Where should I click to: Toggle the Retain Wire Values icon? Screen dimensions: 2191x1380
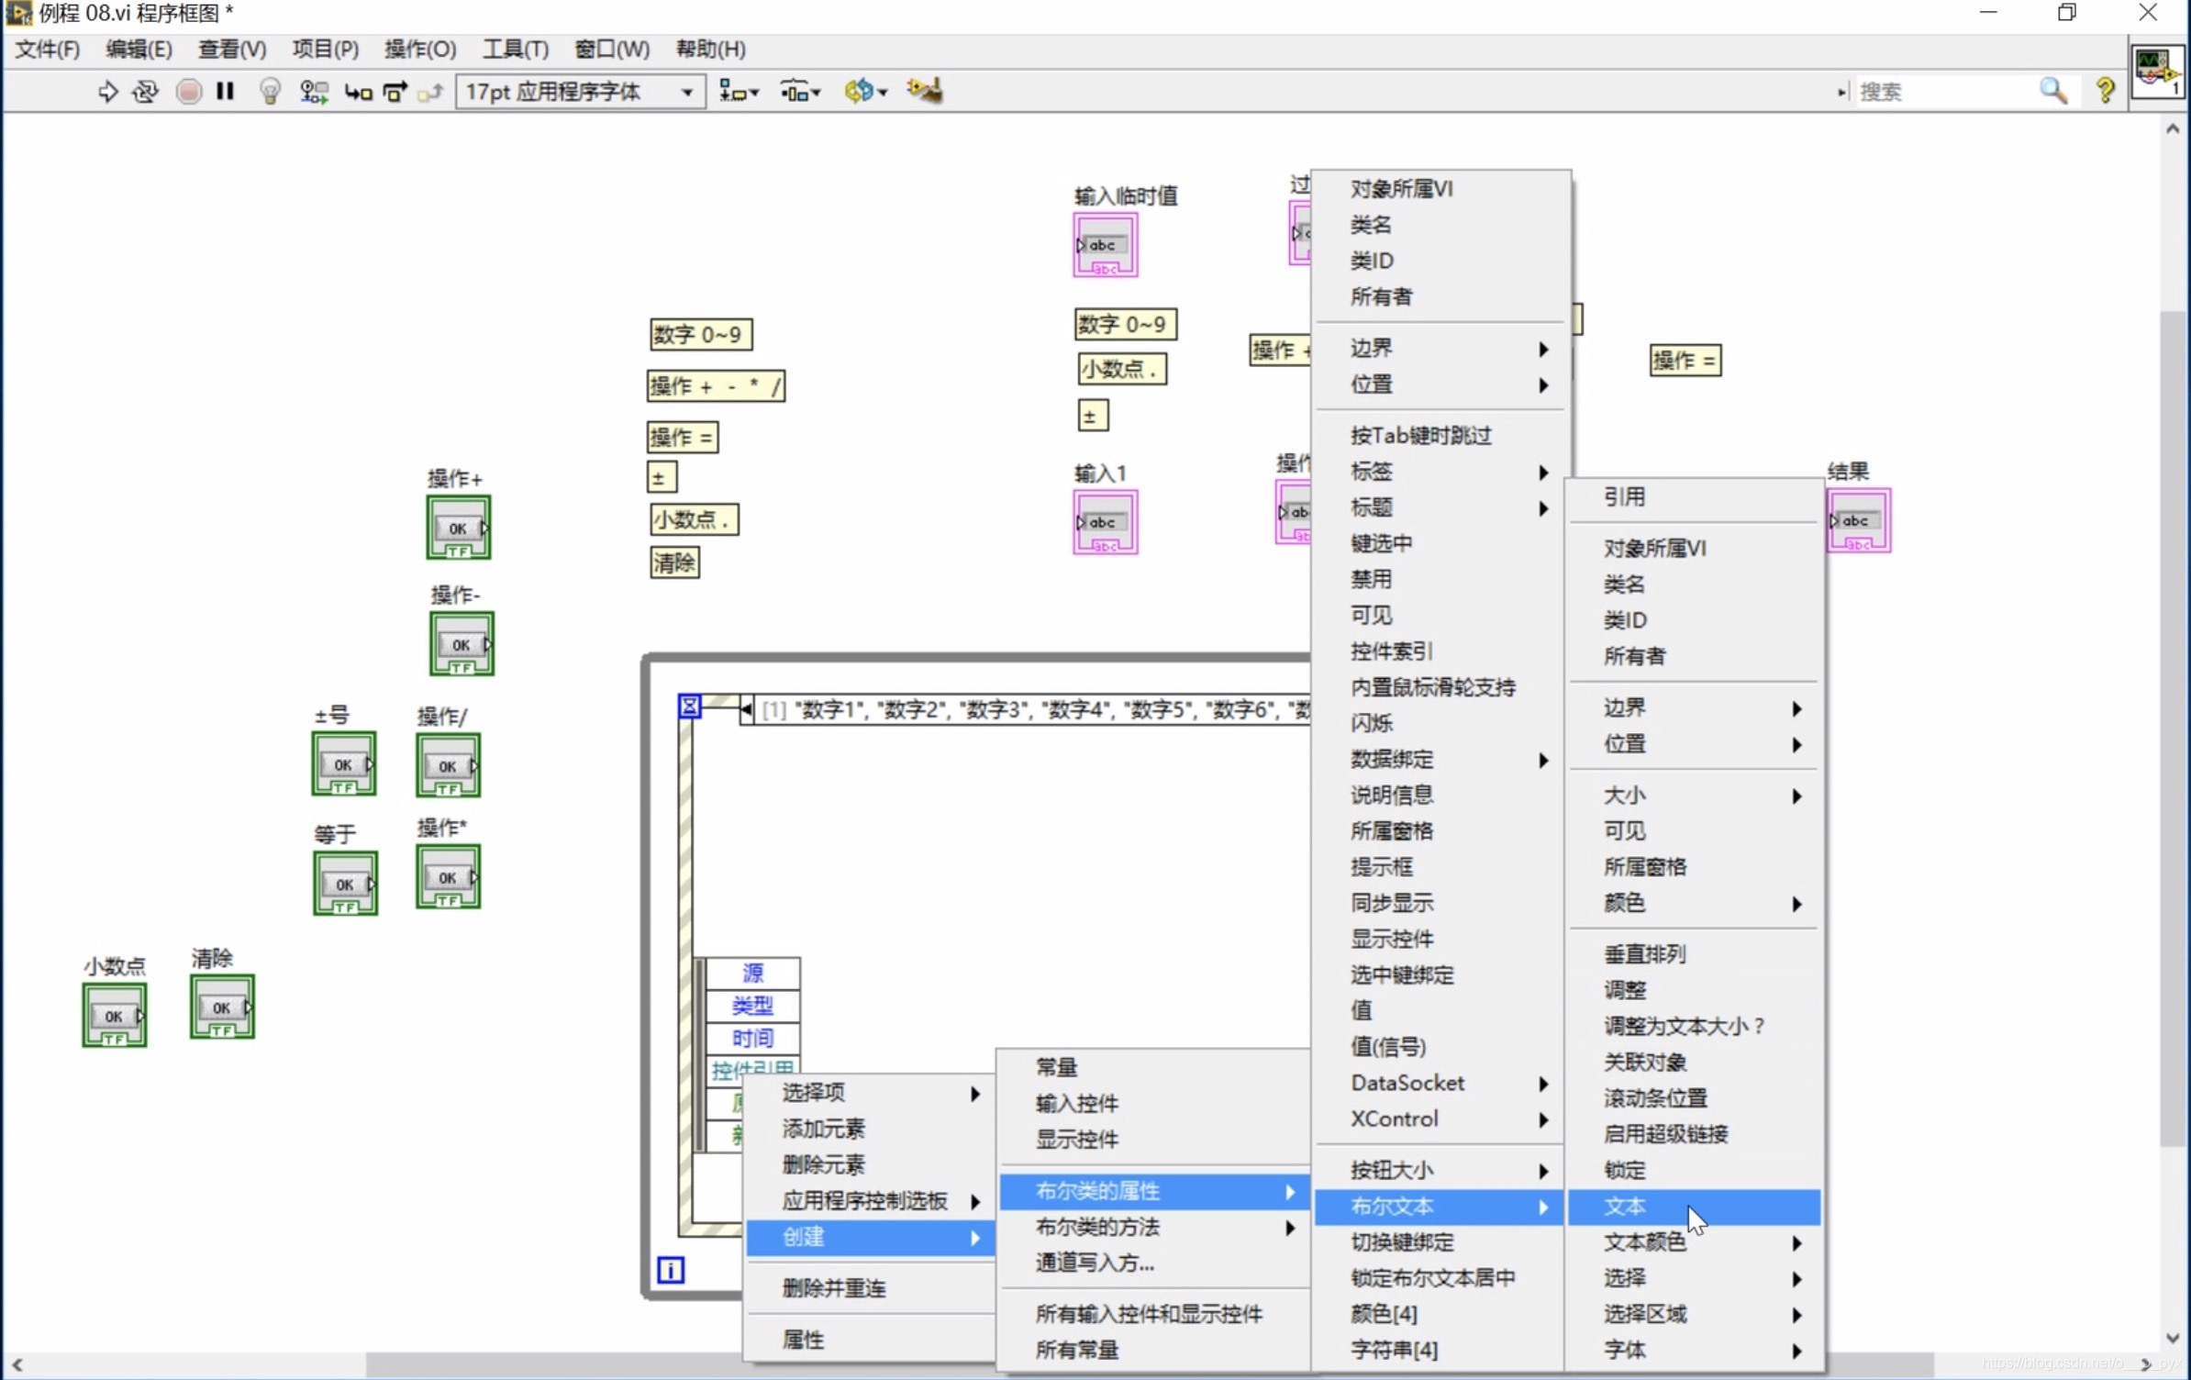[314, 91]
